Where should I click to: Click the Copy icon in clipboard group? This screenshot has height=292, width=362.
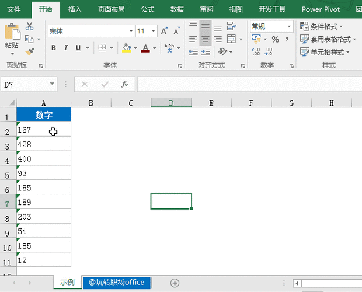click(x=29, y=39)
